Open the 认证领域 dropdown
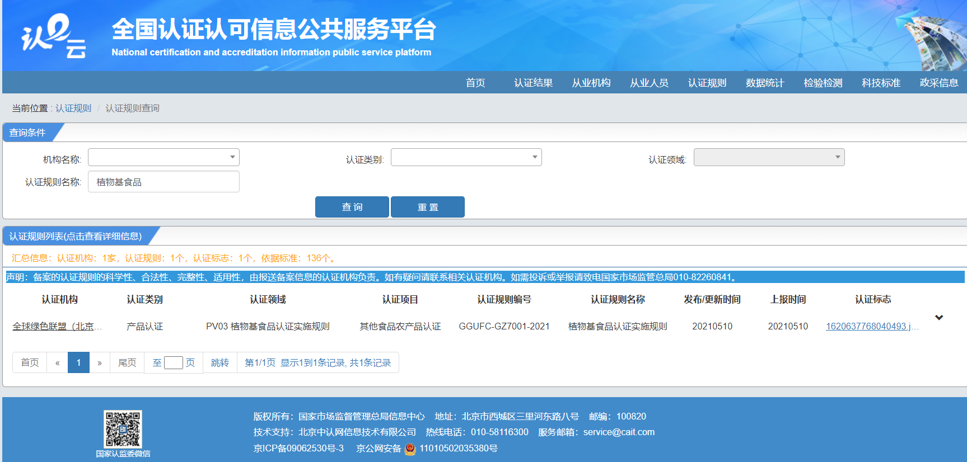967x462 pixels. [x=769, y=157]
